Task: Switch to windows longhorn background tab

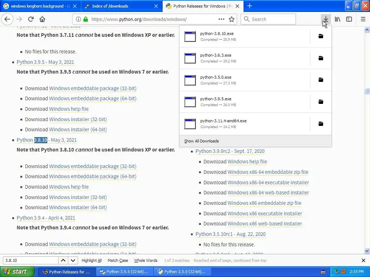Action: point(40,6)
